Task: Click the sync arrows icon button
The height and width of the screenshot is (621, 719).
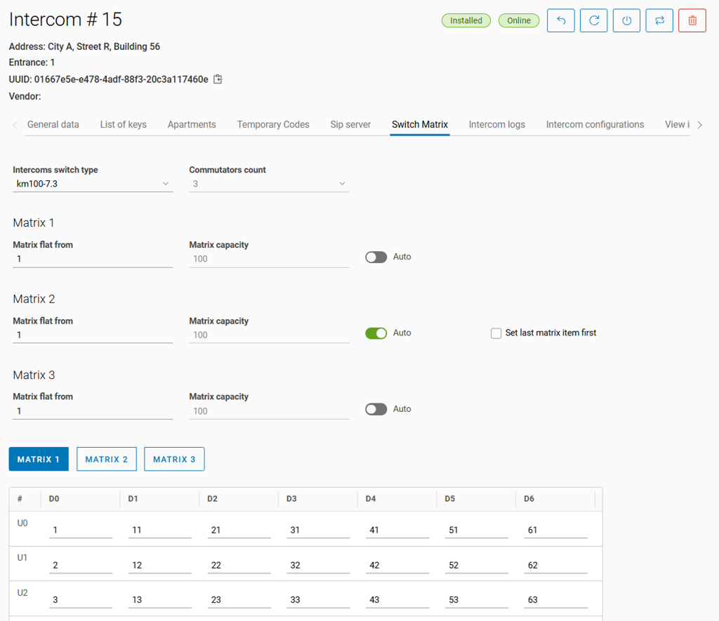Action: (659, 20)
